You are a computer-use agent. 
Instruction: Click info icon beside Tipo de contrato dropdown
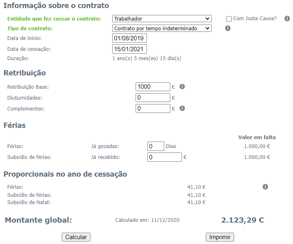pos(228,28)
